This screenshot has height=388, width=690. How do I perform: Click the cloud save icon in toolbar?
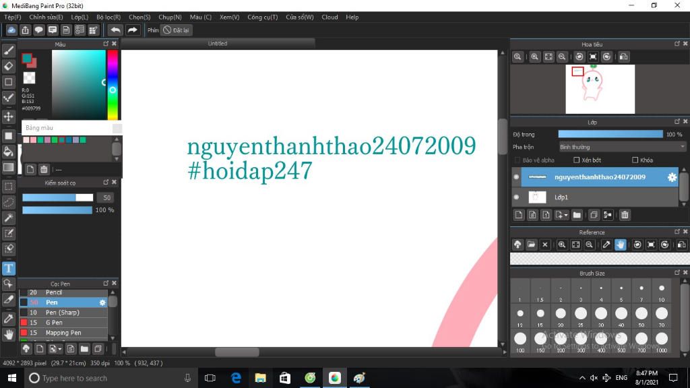pyautogui.click(x=11, y=30)
